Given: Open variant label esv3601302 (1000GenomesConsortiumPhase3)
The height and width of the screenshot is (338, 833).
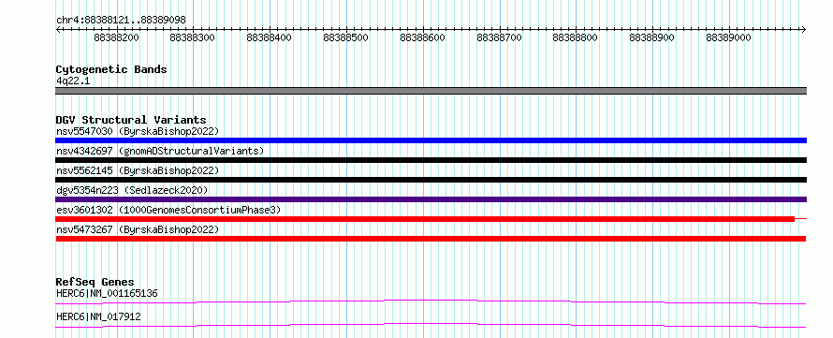Looking at the screenshot, I should (168, 210).
